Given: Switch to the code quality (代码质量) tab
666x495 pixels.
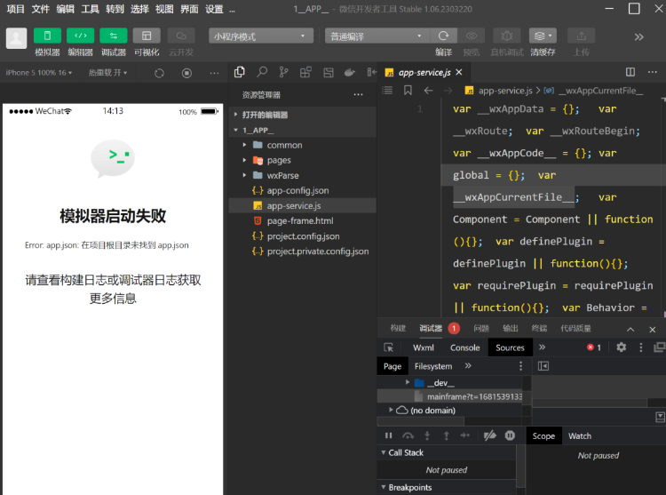Looking at the screenshot, I should [575, 328].
